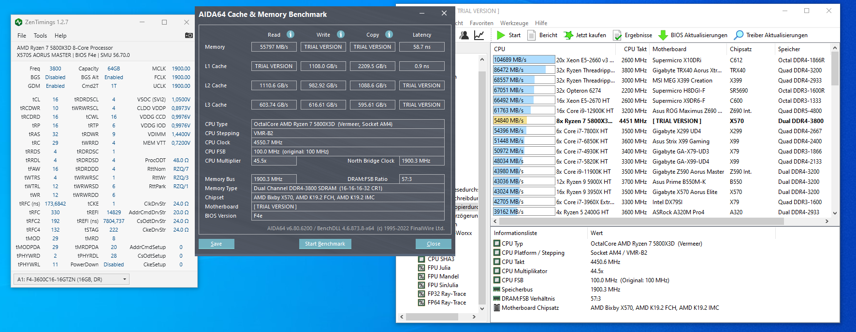Click the Save button in benchmark dialog
856x332 pixels.
click(217, 244)
